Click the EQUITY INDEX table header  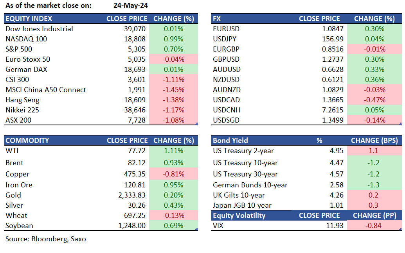pos(29,19)
